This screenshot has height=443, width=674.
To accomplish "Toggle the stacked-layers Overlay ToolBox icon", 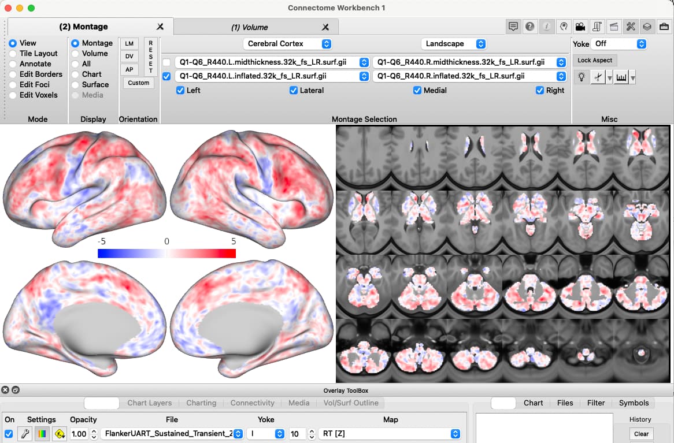I will 647,27.
